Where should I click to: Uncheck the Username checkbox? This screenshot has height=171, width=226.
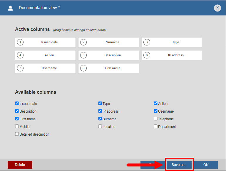(155, 111)
